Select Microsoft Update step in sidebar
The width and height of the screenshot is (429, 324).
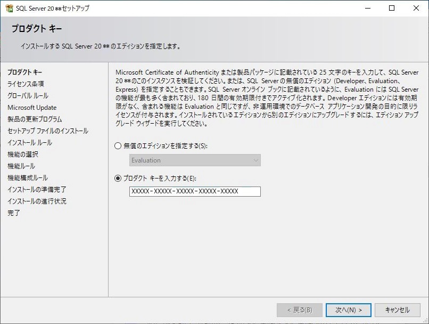tap(32, 107)
